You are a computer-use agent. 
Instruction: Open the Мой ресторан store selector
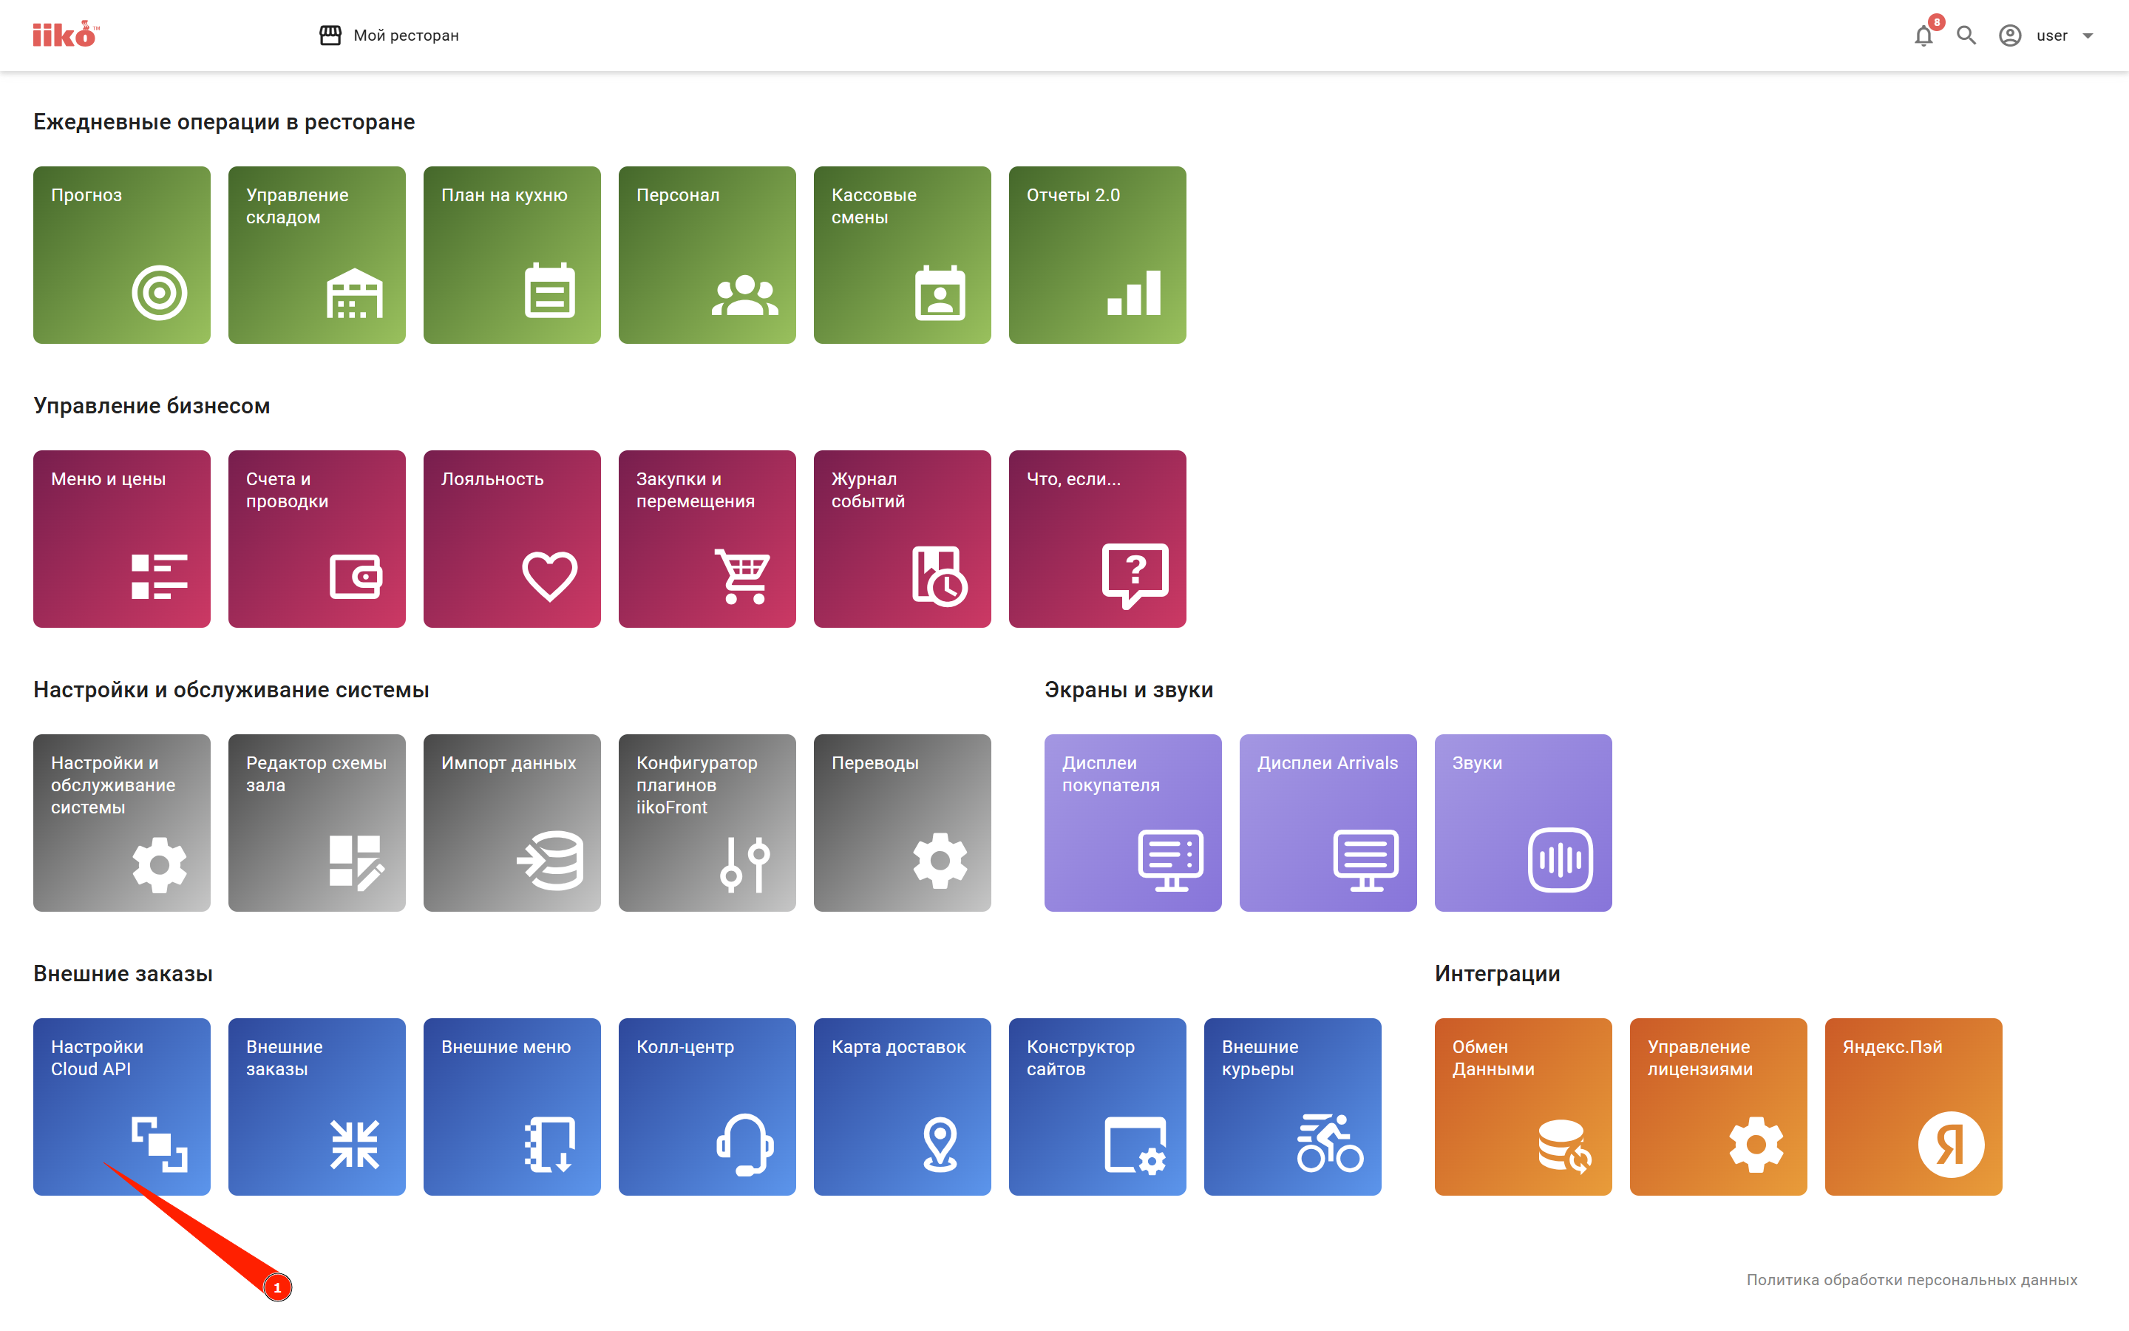[x=390, y=35]
